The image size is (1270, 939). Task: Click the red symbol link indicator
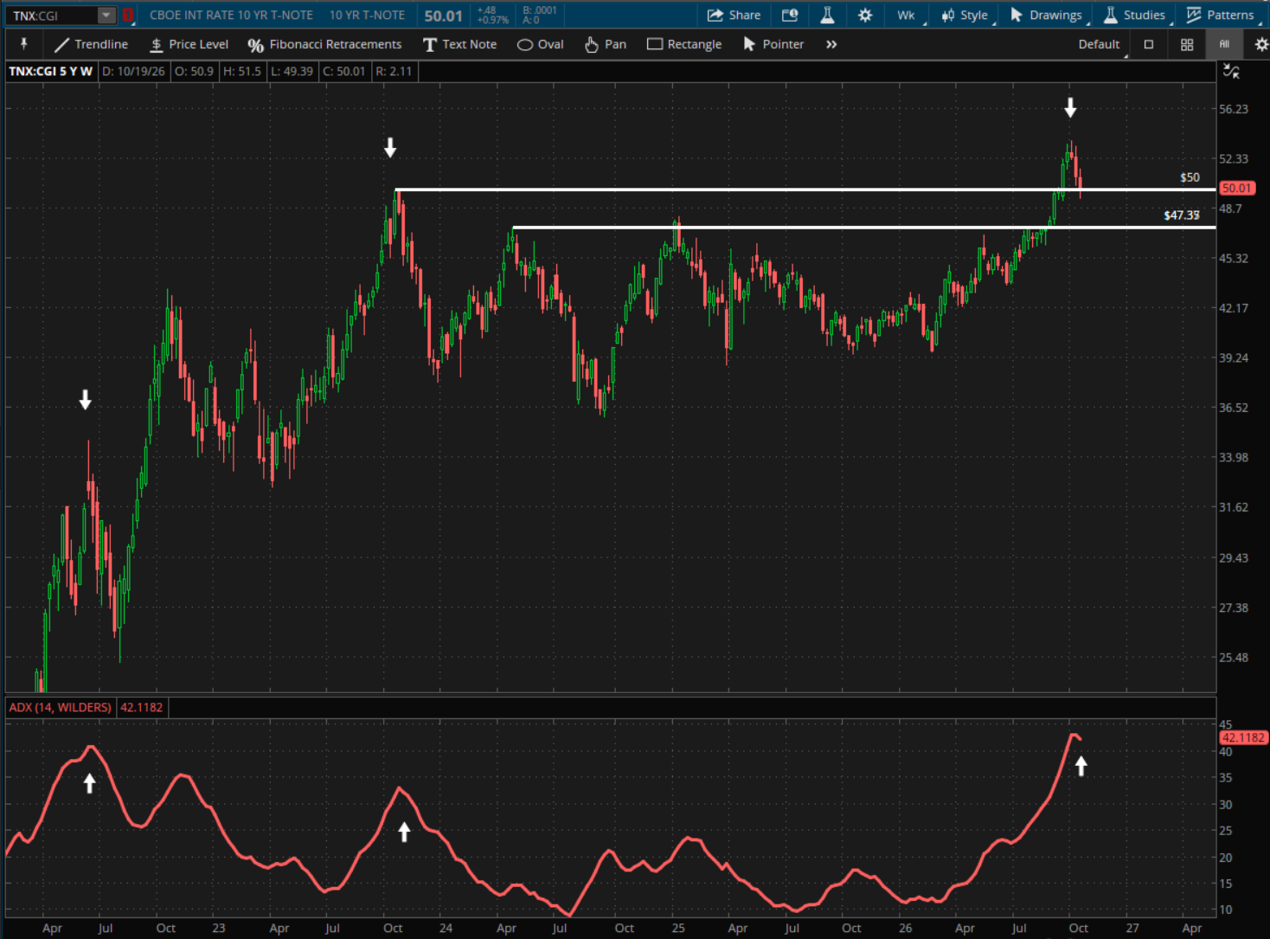(128, 15)
